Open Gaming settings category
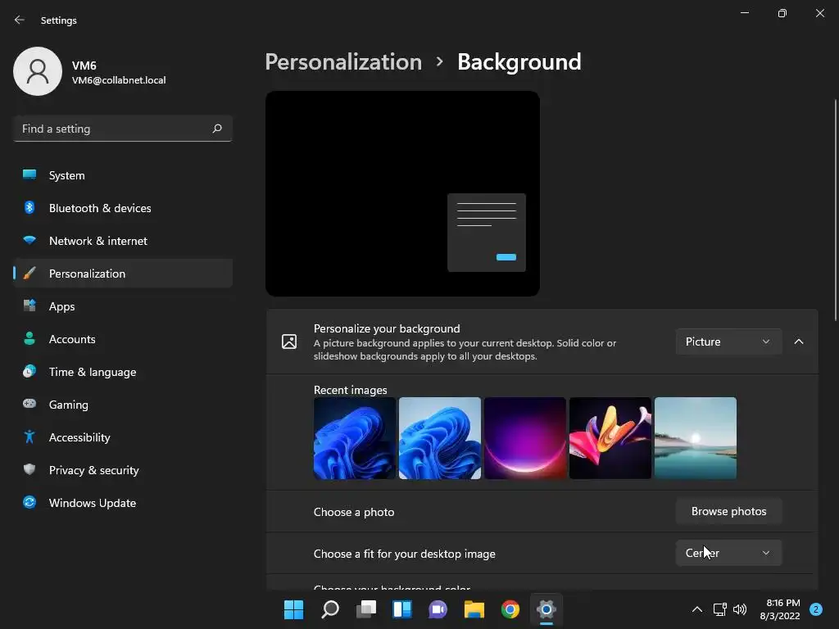839x629 pixels. click(x=123, y=405)
